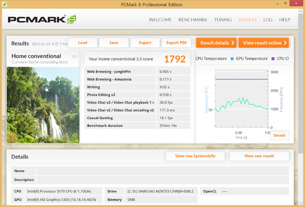Click the waterfall thumbnail image
The height and width of the screenshot is (207, 305).
(43, 104)
